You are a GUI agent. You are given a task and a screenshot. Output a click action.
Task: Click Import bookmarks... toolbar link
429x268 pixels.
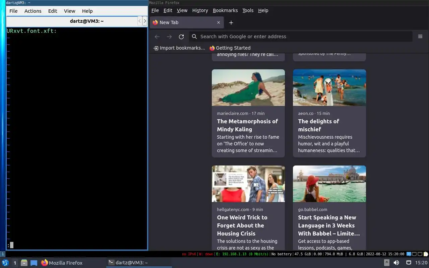[x=179, y=48]
